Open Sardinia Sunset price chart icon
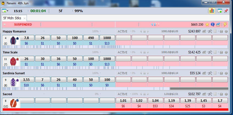Image resolution: width=233 pixels, height=115 pixels. [204, 73]
